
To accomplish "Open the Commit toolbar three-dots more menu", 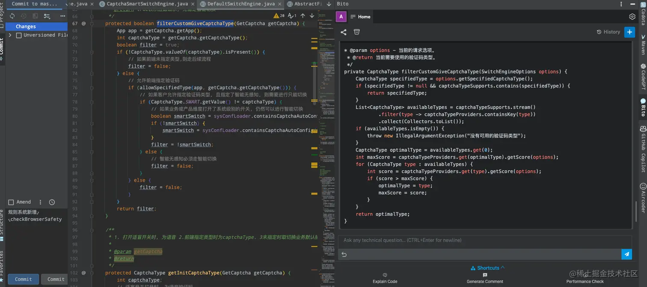I will [62, 16].
